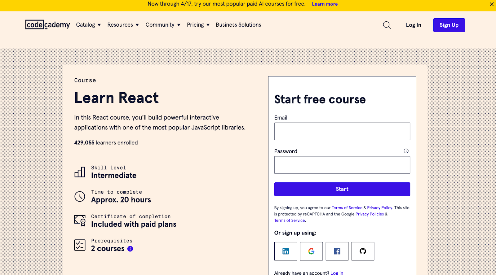Image resolution: width=496 pixels, height=275 pixels.
Task: Click Learn more in the promo banner
Action: (x=325, y=4)
